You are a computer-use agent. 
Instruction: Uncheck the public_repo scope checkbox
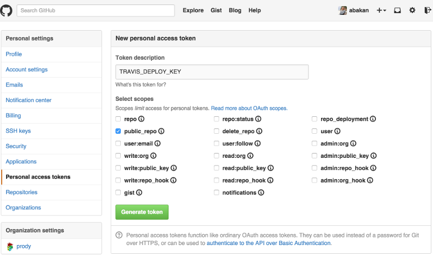119,132
